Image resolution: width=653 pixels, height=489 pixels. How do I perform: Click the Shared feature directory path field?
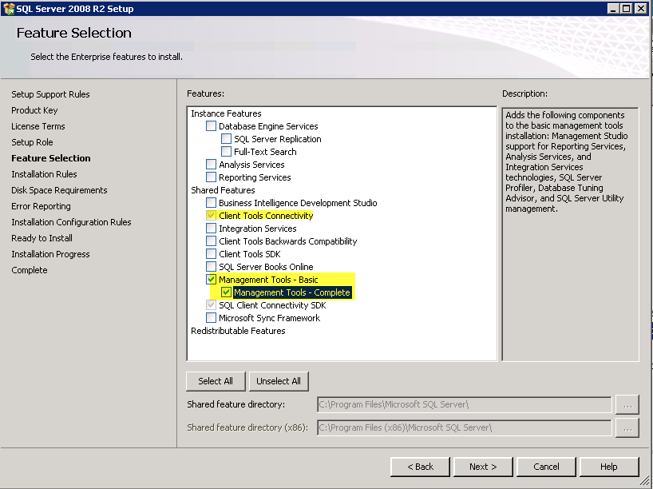tap(464, 404)
